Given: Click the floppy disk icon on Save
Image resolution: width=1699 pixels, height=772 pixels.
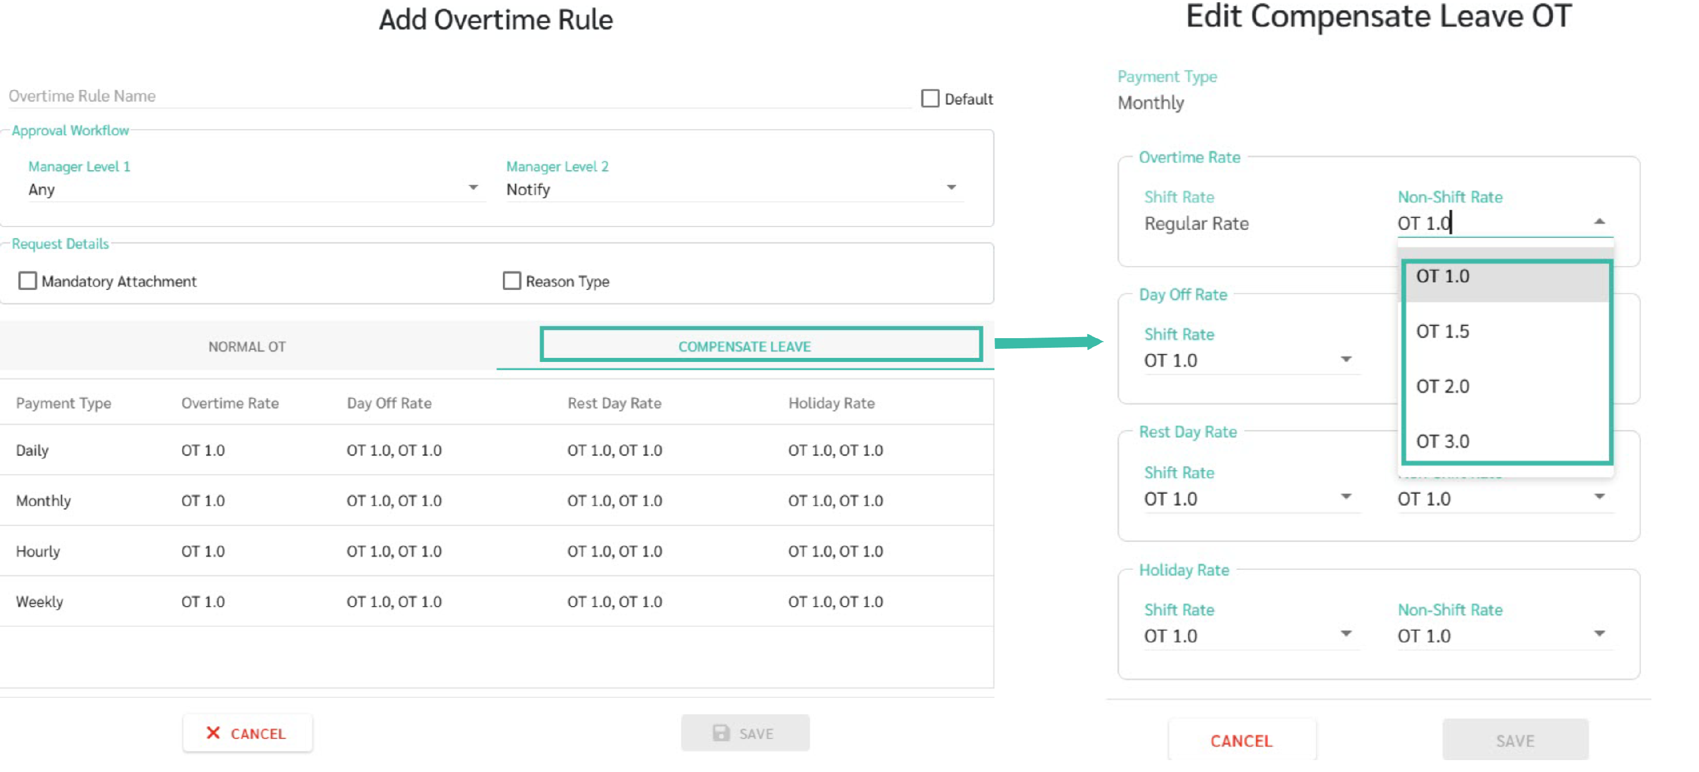Looking at the screenshot, I should pos(721,732).
